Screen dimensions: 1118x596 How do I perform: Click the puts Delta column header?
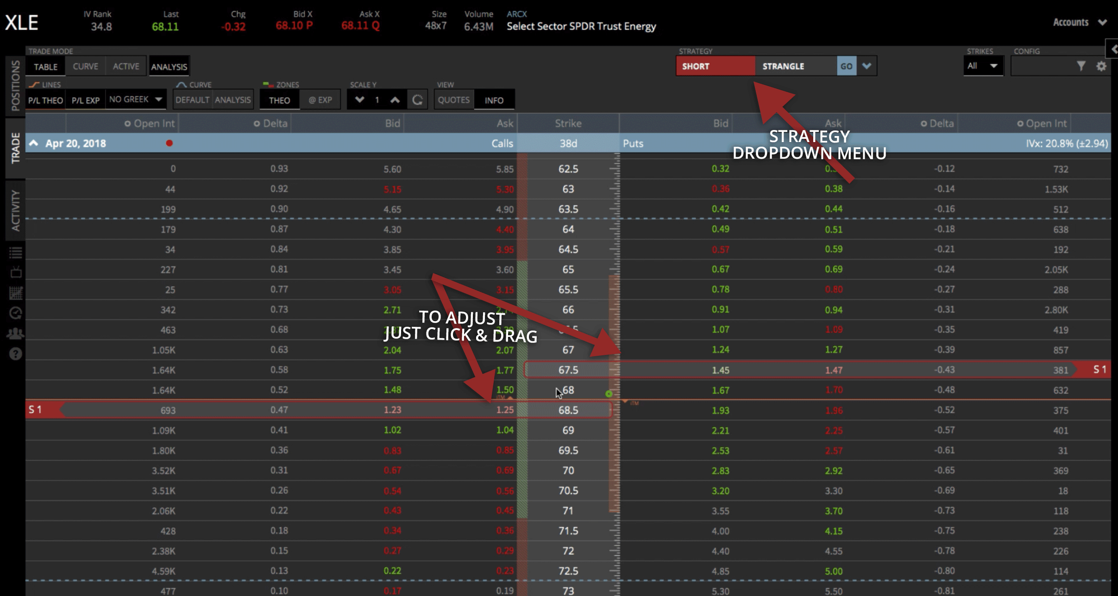click(937, 124)
